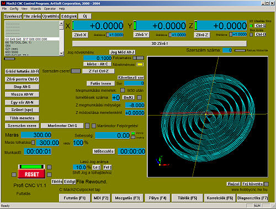Click the Szerszám csere button
The width and height of the screenshot is (276, 209).
22,126
